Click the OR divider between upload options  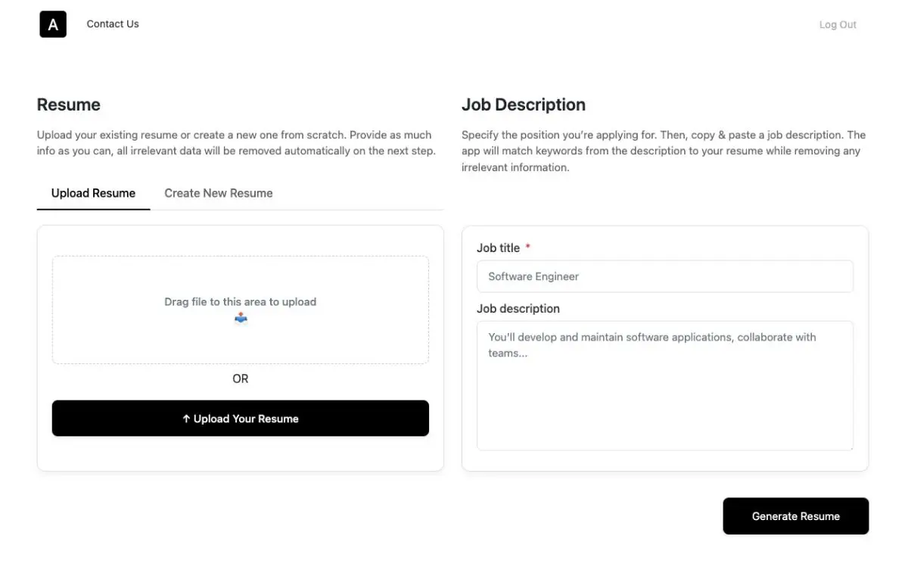[240, 379]
